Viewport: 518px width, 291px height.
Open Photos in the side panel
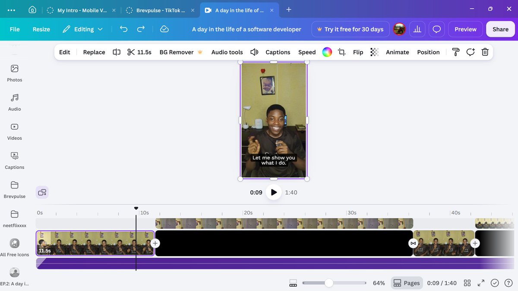click(15, 73)
